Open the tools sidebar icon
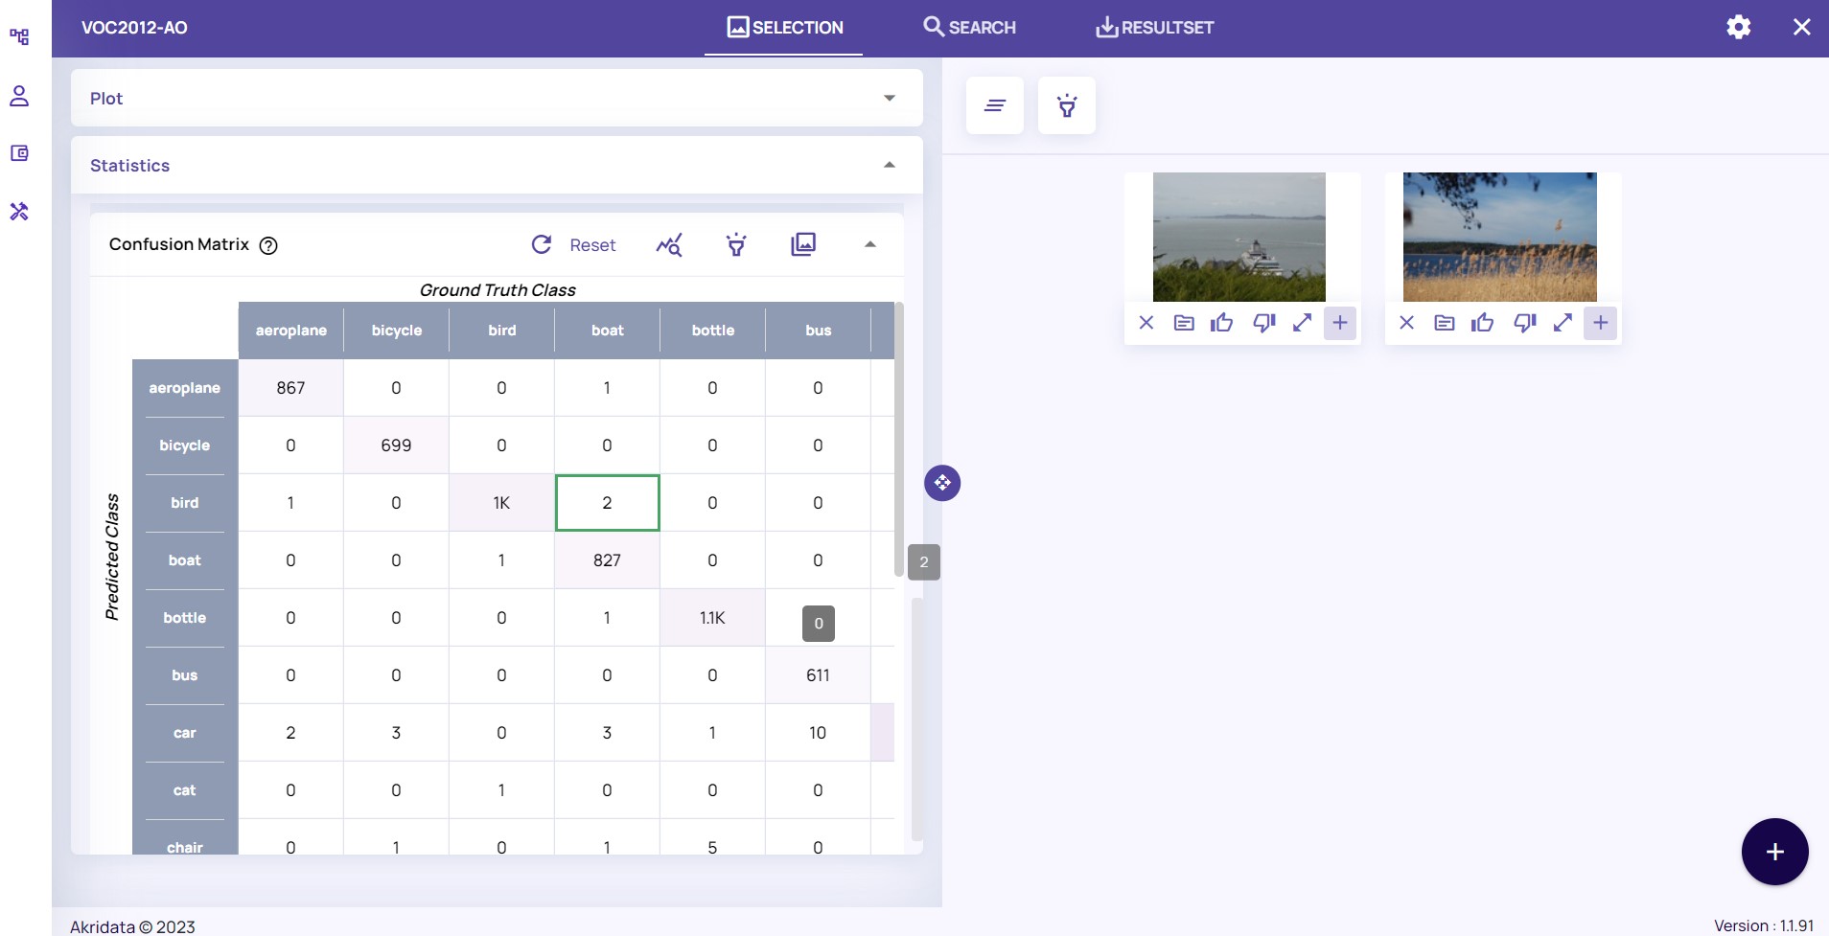Screen dimensions: 1829x936 19,212
